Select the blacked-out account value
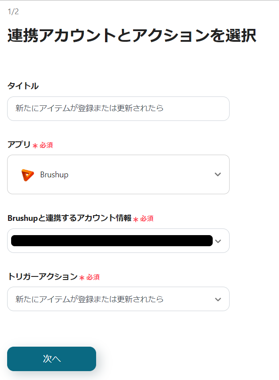This screenshot has height=380, width=279. [111, 241]
